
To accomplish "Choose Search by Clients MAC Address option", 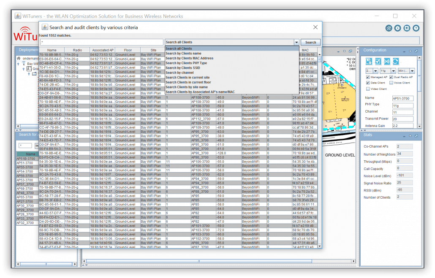I will pyautogui.click(x=232, y=58).
